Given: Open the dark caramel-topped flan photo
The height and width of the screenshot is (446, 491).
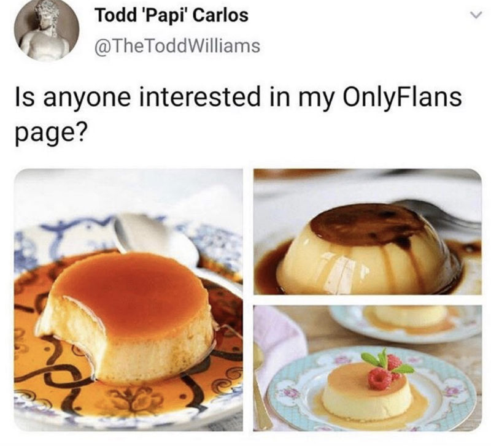Looking at the screenshot, I should 367,232.
